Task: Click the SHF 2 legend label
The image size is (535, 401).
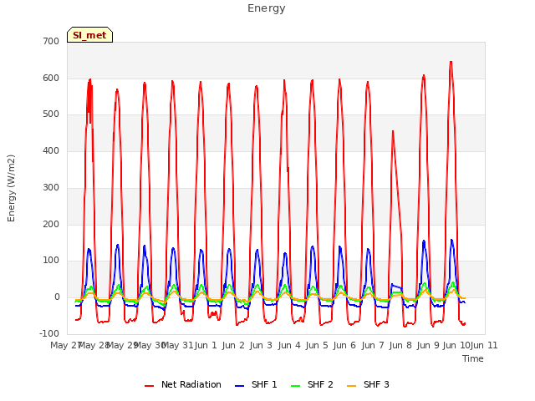Action: coord(320,384)
